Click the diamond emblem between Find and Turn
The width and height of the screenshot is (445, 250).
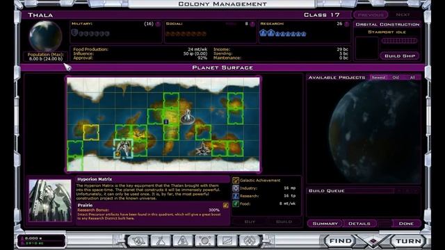tap(373, 241)
